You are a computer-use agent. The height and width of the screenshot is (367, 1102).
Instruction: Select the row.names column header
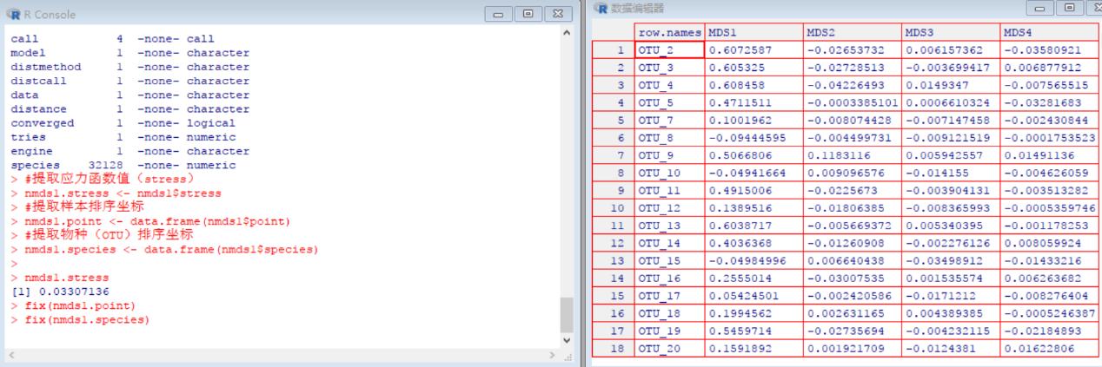pyautogui.click(x=668, y=32)
